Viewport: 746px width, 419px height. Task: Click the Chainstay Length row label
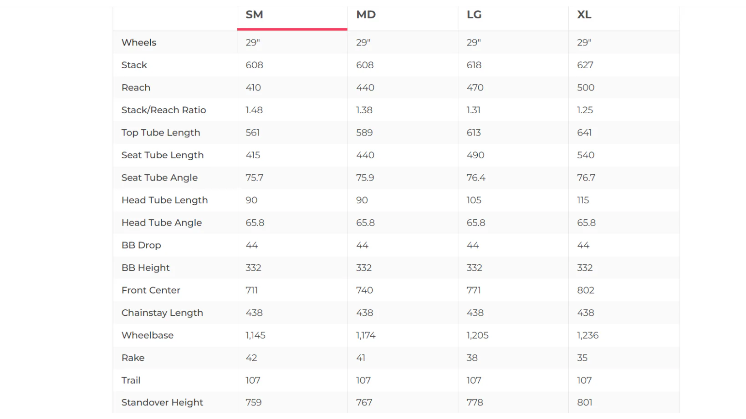162,313
